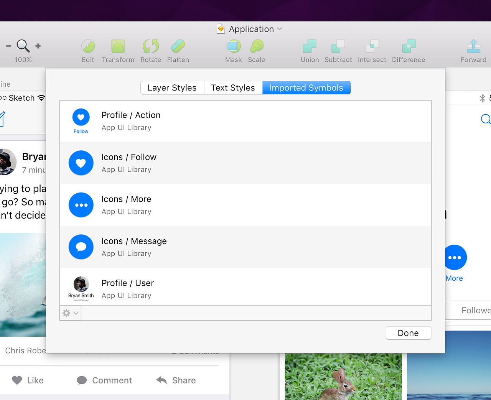This screenshot has height=400, width=491.
Task: Click the Follow heart thumbnail for Profile / Action
Action: point(81,121)
